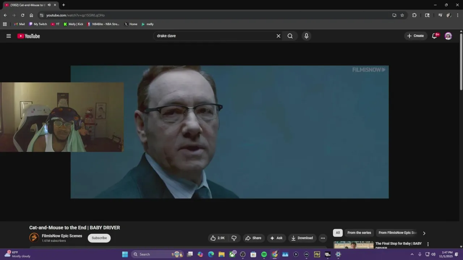The image size is (463, 260).
Task: Select the 'All' filter chip
Action: 338,233
